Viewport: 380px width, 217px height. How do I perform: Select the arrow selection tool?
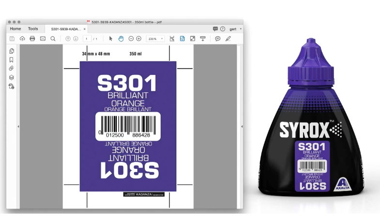click(x=111, y=39)
